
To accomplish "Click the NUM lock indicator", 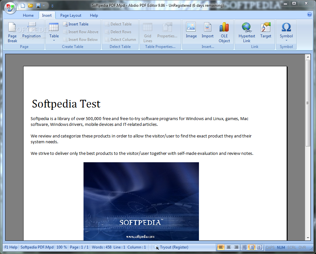I will pos(281,247).
